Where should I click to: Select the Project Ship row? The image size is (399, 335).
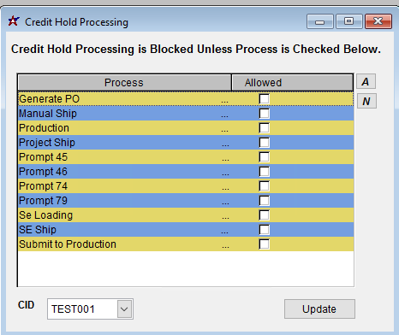(186, 143)
